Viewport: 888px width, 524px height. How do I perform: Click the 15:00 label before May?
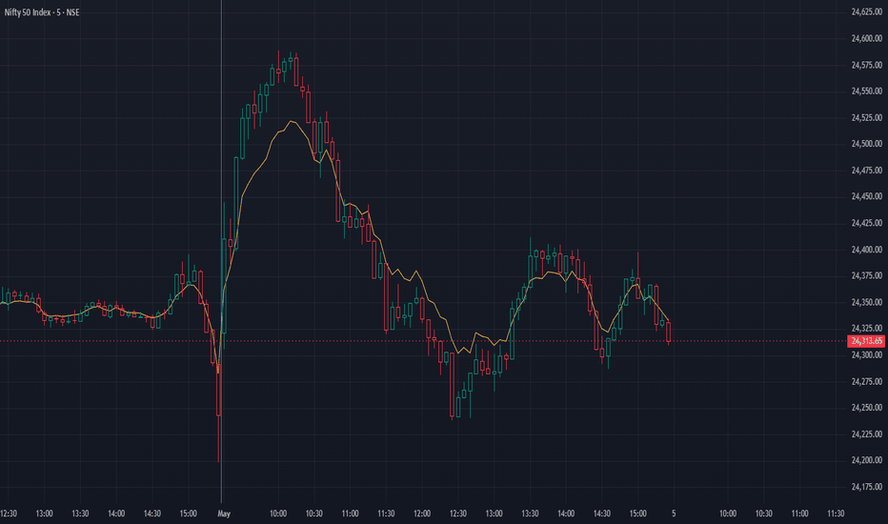coord(188,514)
